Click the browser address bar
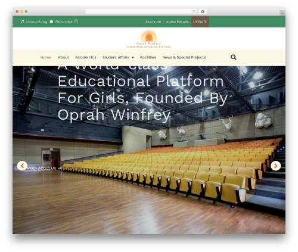The width and height of the screenshot is (298, 252). click(141, 11)
